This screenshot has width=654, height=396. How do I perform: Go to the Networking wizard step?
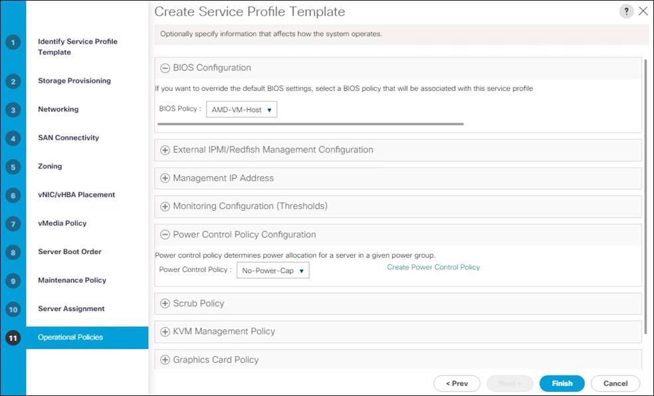(x=58, y=109)
